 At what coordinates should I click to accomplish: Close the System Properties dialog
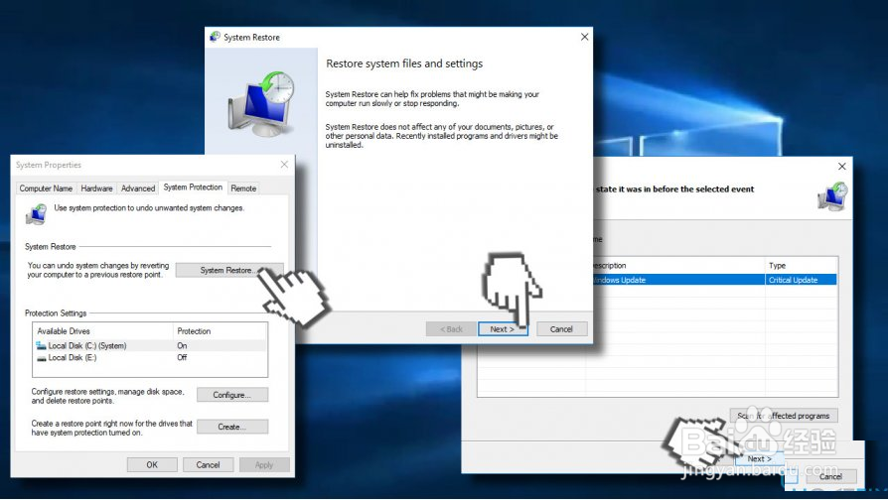284,165
